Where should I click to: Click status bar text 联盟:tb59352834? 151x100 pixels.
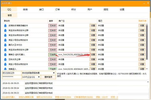[x=63, y=97]
